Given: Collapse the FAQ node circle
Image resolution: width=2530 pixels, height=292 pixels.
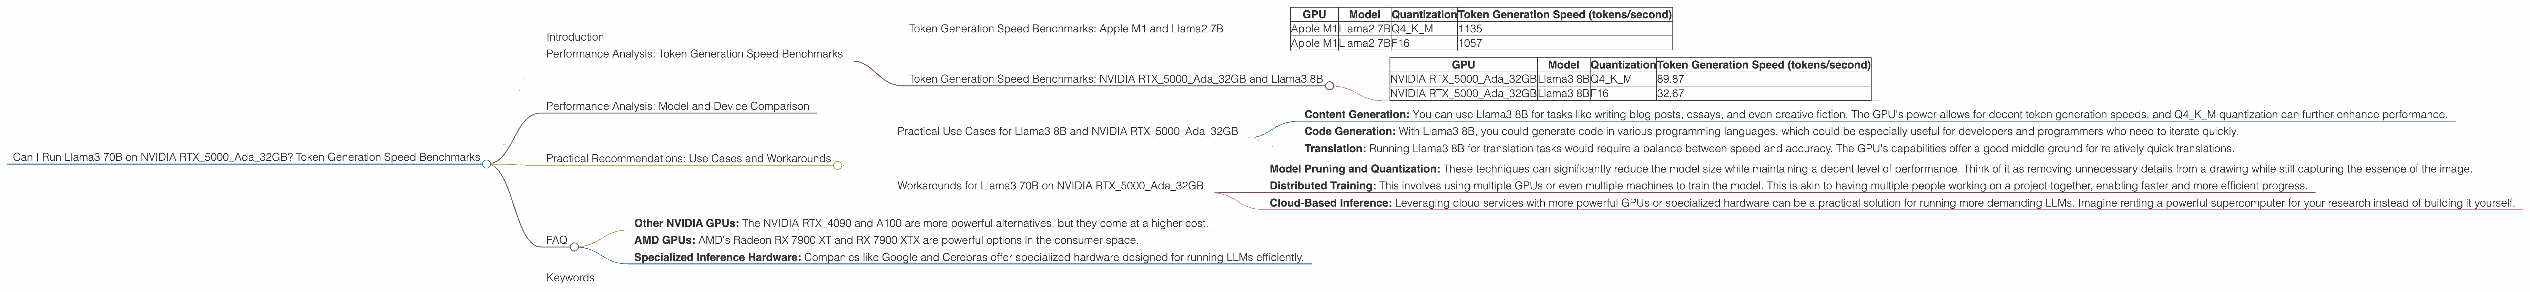Looking at the screenshot, I should tap(574, 247).
